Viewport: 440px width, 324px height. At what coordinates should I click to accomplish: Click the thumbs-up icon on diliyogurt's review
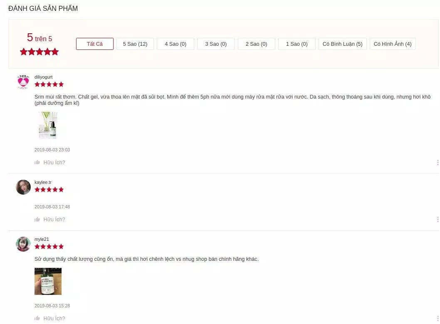pos(37,162)
